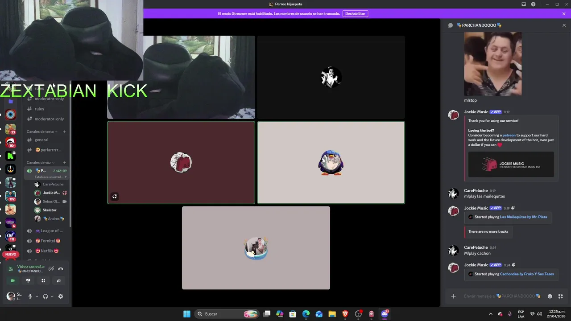Image resolution: width=571 pixels, height=321 pixels.
Task: Open server icon with the 1K+ badge
Action: 10,143
